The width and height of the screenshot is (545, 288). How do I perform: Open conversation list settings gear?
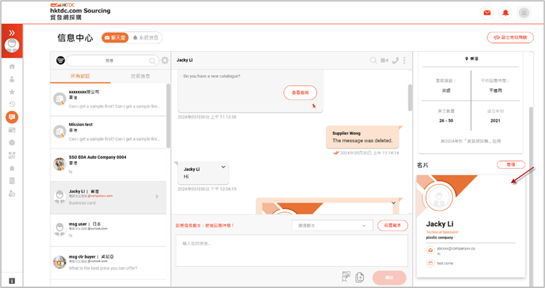(x=165, y=60)
